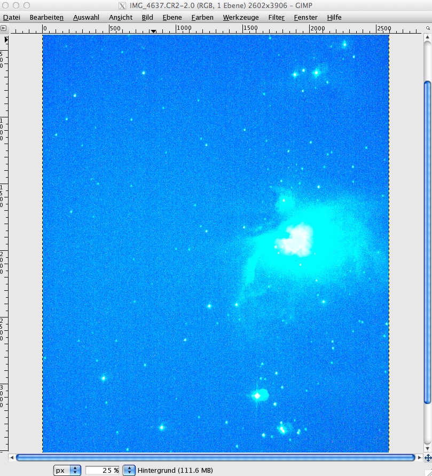Click the bright nebula core on the canvas

coord(295,240)
